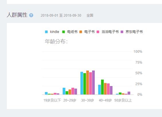Screen dimensions: 162x117
Task: Click the 30~39岁 axis label
Action: (x=88, y=100)
